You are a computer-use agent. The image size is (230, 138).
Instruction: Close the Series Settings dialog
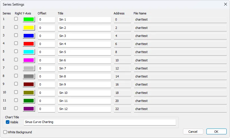(225, 4)
